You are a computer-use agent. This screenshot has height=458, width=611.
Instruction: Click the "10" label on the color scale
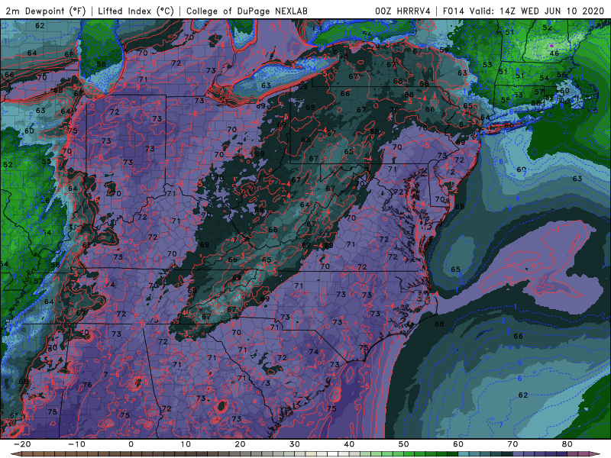[186, 444]
